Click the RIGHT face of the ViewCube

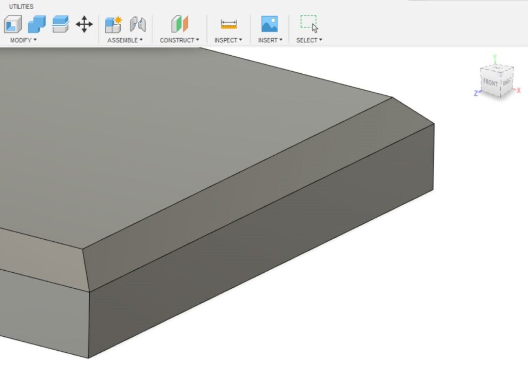(506, 81)
